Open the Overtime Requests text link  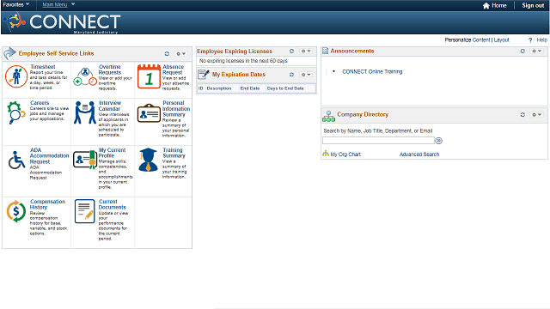tap(110, 70)
